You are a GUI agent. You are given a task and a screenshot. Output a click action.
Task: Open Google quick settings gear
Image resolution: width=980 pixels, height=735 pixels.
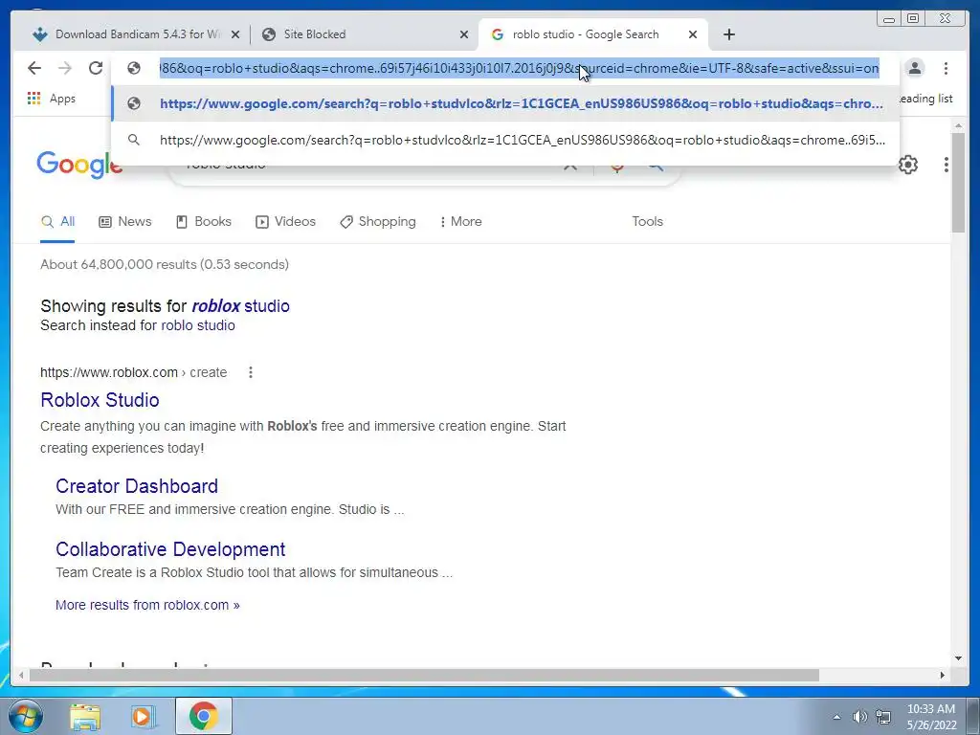coord(908,165)
